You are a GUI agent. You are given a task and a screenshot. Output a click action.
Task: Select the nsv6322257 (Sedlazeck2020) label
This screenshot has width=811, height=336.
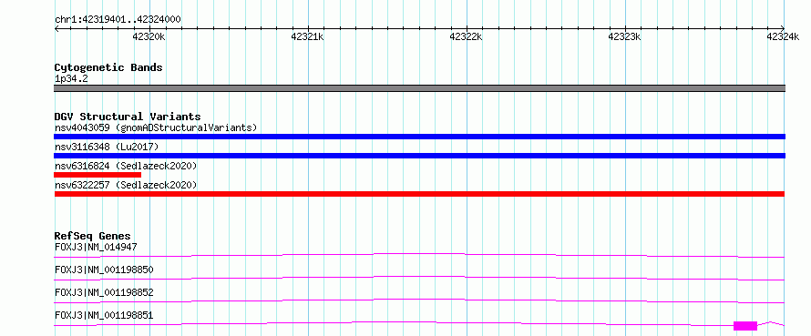(126, 185)
